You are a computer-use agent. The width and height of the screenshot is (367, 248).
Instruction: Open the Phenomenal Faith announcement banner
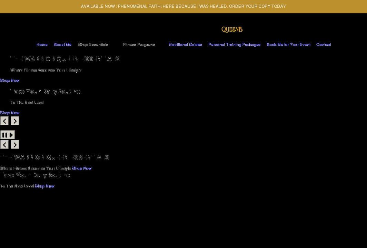click(x=183, y=6)
